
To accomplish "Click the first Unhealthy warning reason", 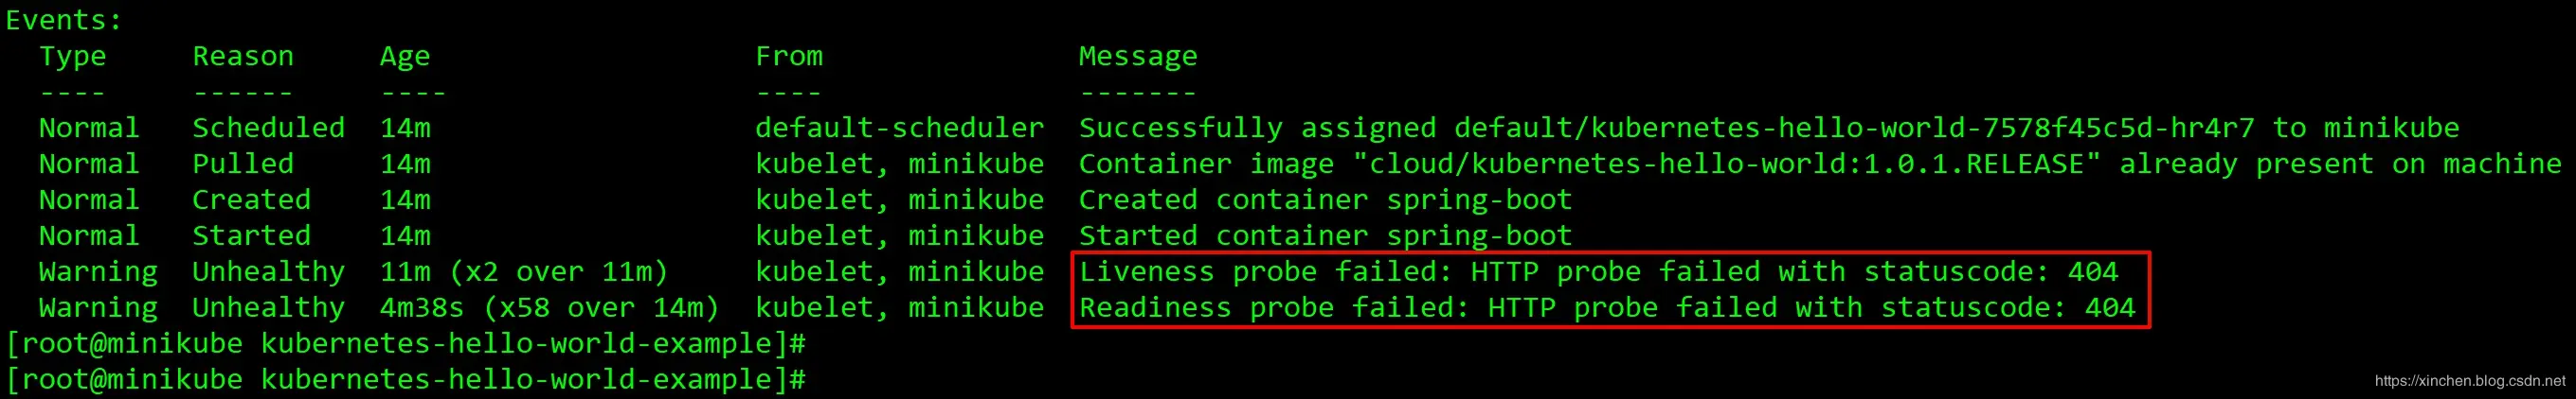I will click(268, 271).
